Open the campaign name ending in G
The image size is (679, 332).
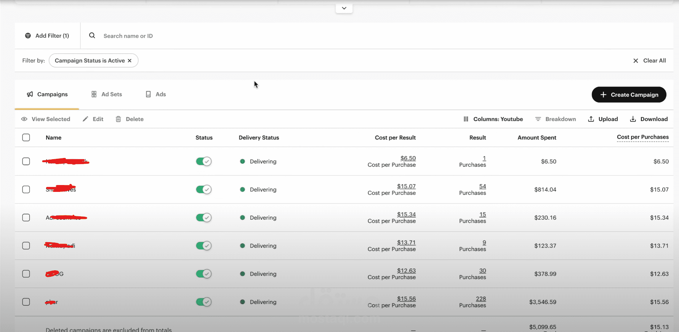(x=54, y=274)
